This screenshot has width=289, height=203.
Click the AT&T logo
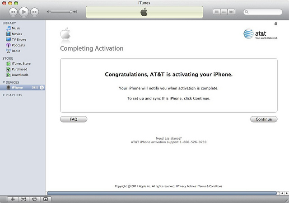[260, 34]
